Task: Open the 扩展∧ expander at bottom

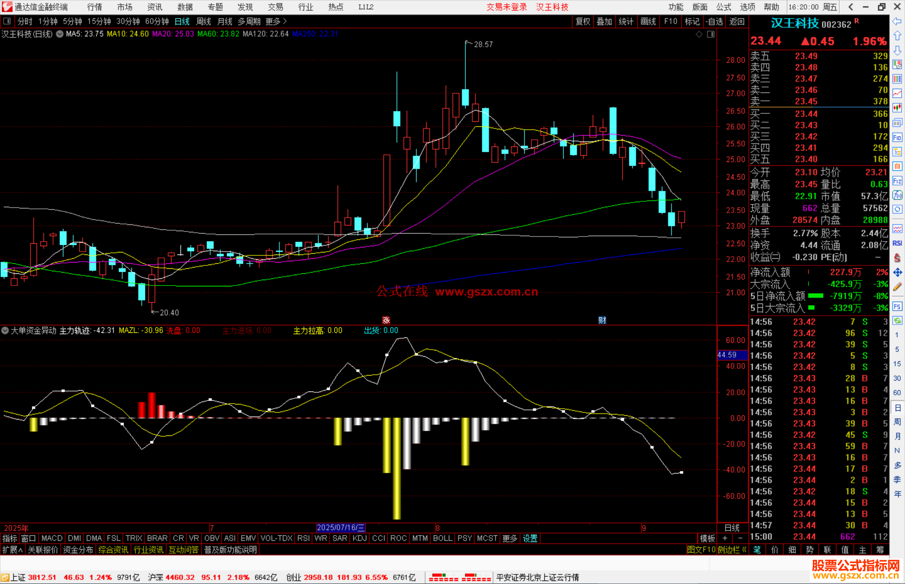Action: point(12,550)
